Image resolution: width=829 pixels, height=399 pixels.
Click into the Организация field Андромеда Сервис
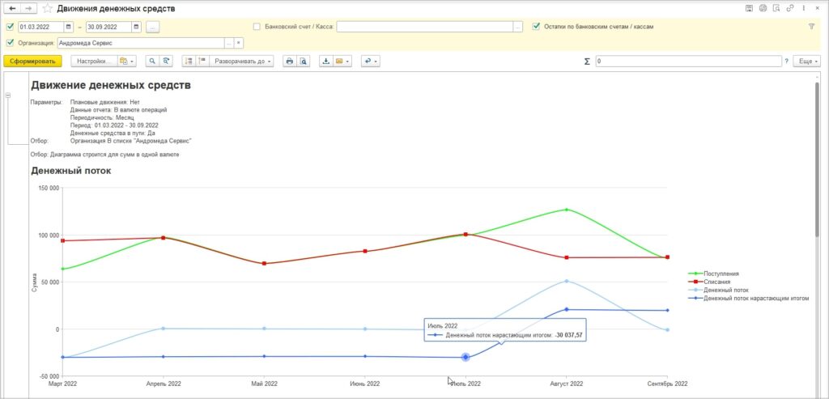coord(141,43)
